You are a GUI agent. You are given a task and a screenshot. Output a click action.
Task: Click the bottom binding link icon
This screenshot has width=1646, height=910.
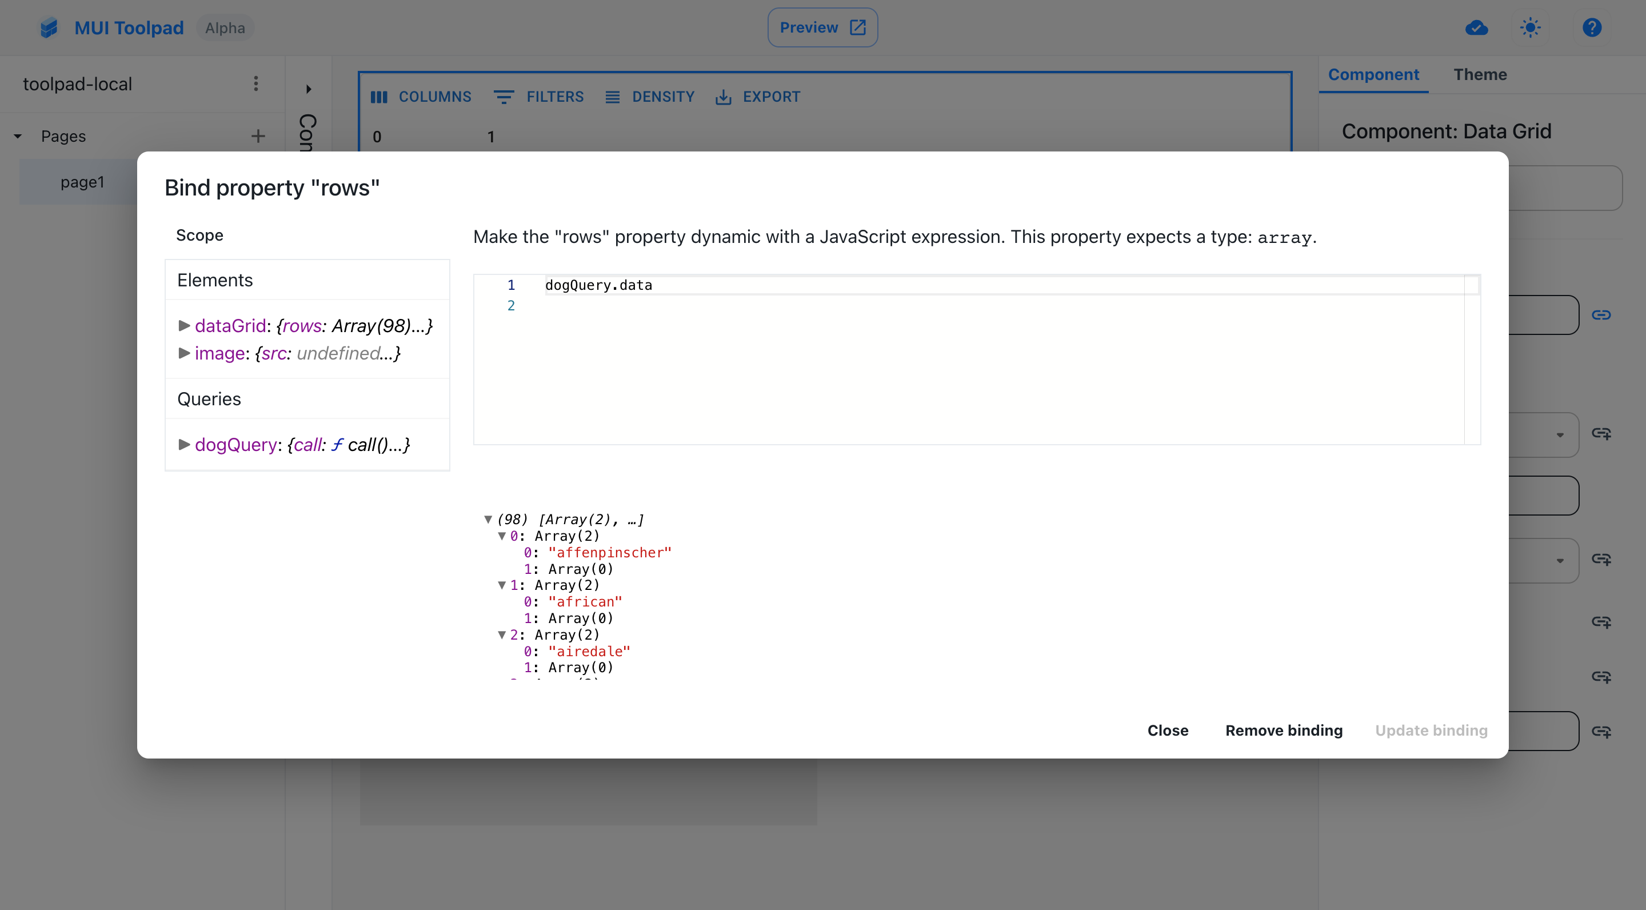[1601, 732]
